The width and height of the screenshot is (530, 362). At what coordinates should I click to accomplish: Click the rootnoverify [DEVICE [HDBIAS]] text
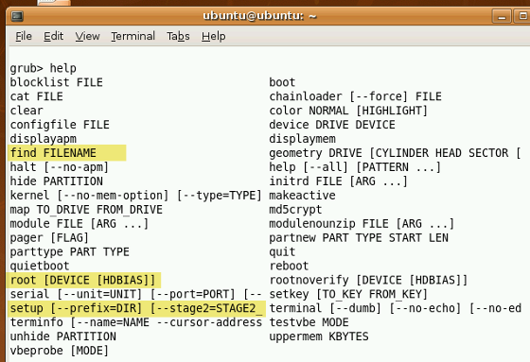368,281
